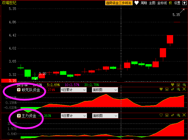188x140 pixels.
Task: Click the magnifier icon in 主力资金 panel
Action: [178, 115]
